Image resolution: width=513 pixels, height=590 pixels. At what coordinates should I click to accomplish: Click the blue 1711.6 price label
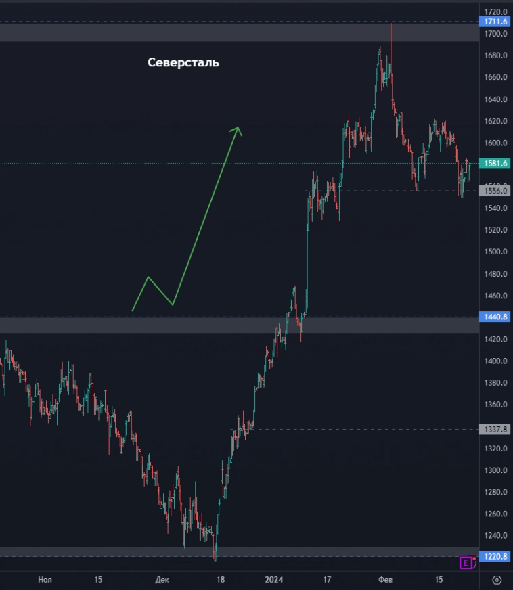click(x=495, y=22)
